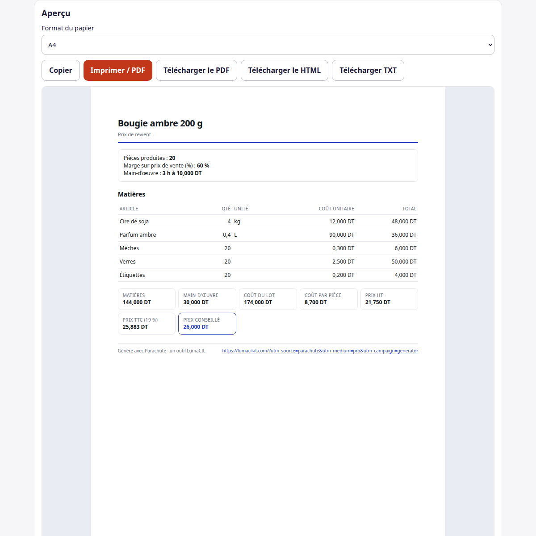Viewport: 536px width, 536px height.
Task: Click the "Pièces produites : 20" line
Action: click(x=150, y=158)
